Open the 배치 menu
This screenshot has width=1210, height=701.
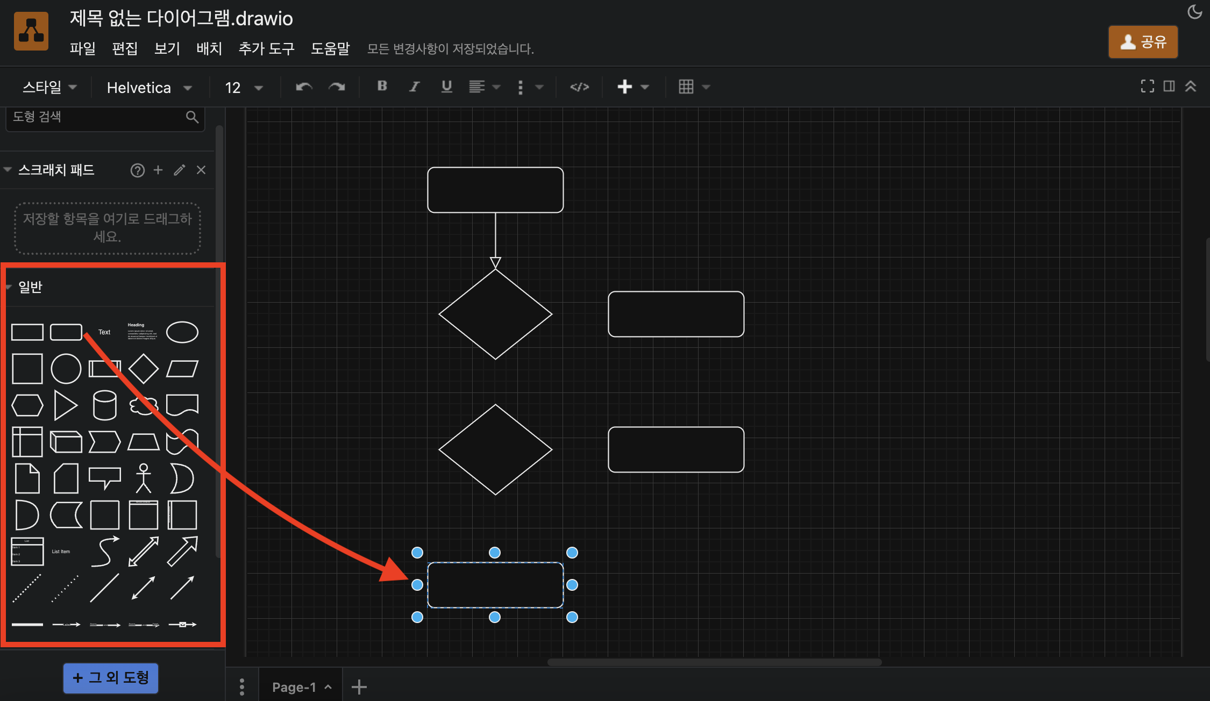209,48
